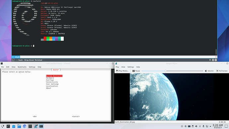Image resolution: width=229 pixels, height=129 pixels.
Task: Open Konsole Bookmarks menu
Action: tap(22, 67)
